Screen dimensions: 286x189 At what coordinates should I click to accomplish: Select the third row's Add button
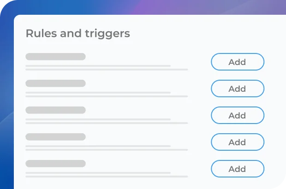coord(238,115)
